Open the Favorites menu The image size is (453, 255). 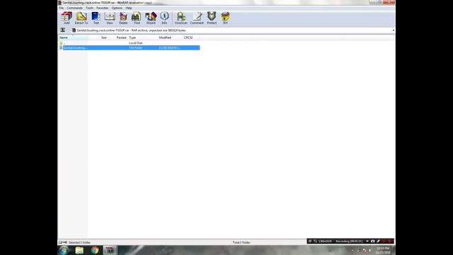[x=102, y=8]
